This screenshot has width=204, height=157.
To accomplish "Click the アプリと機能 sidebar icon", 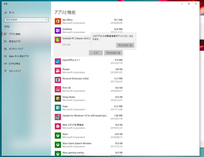I will click(x=6, y=34).
